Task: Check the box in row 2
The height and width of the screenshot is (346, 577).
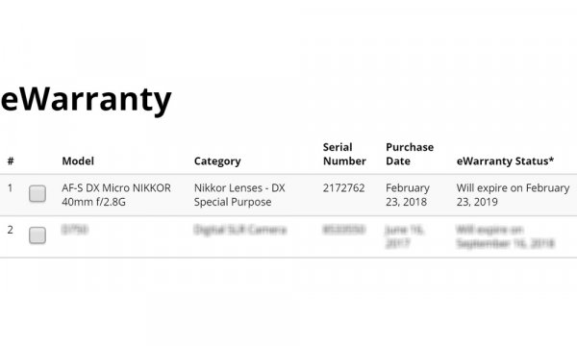Action: click(x=38, y=235)
